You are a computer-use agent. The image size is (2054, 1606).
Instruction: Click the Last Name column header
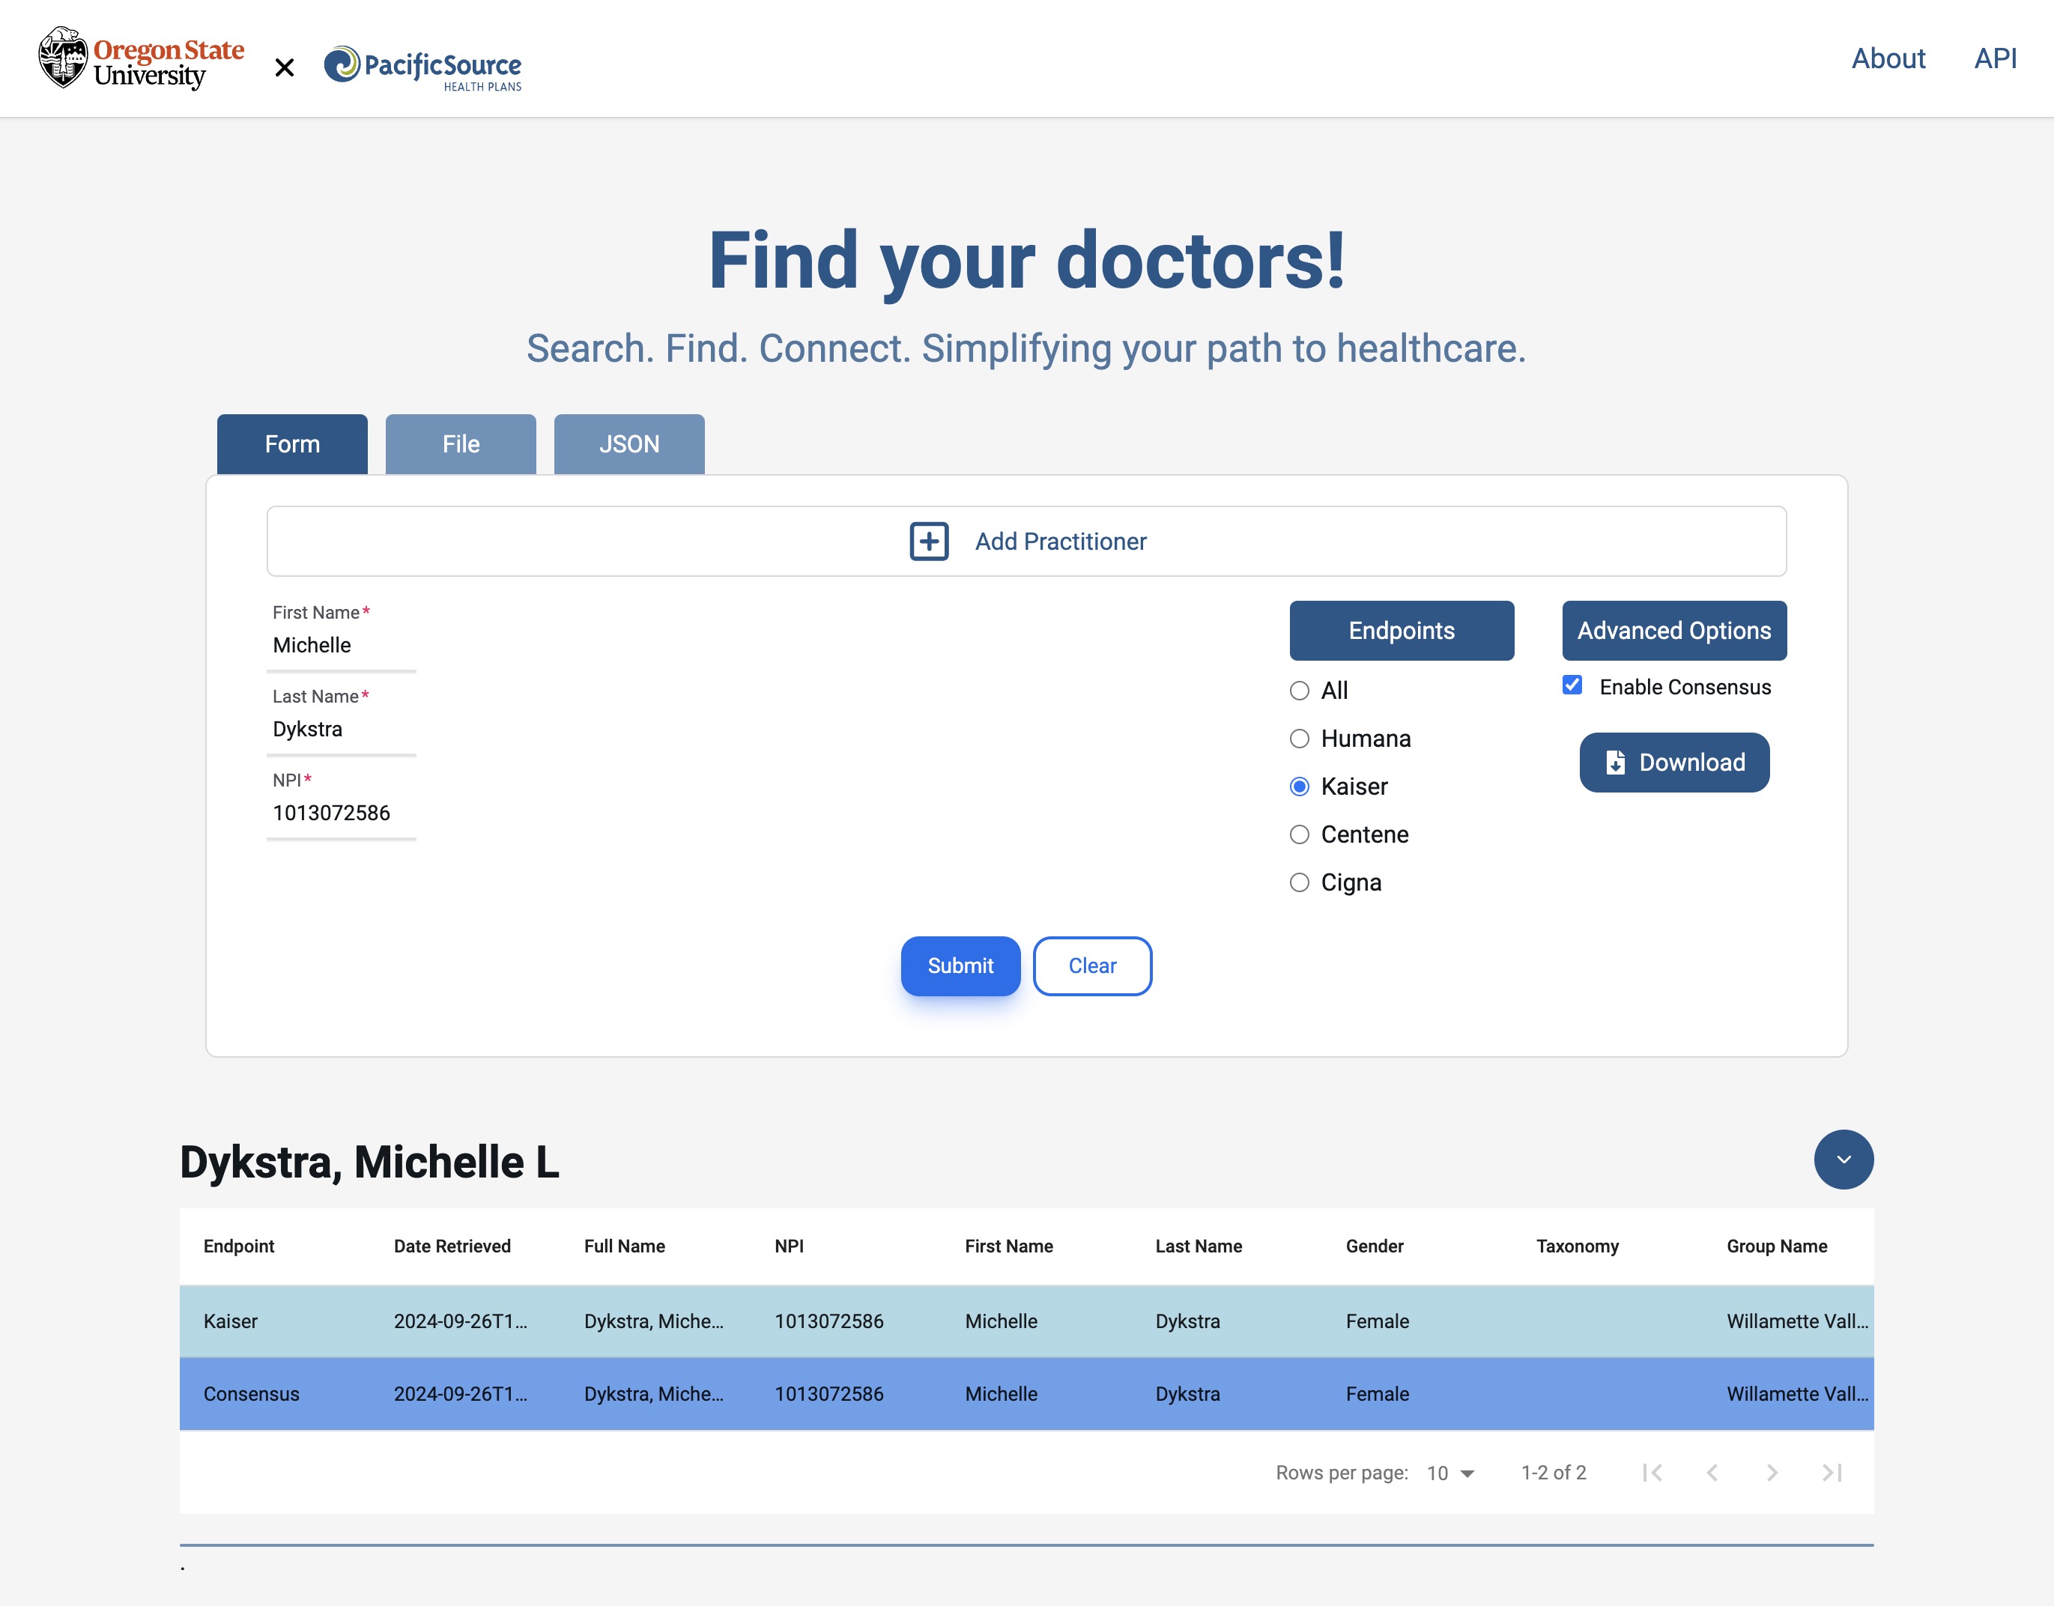1199,1246
